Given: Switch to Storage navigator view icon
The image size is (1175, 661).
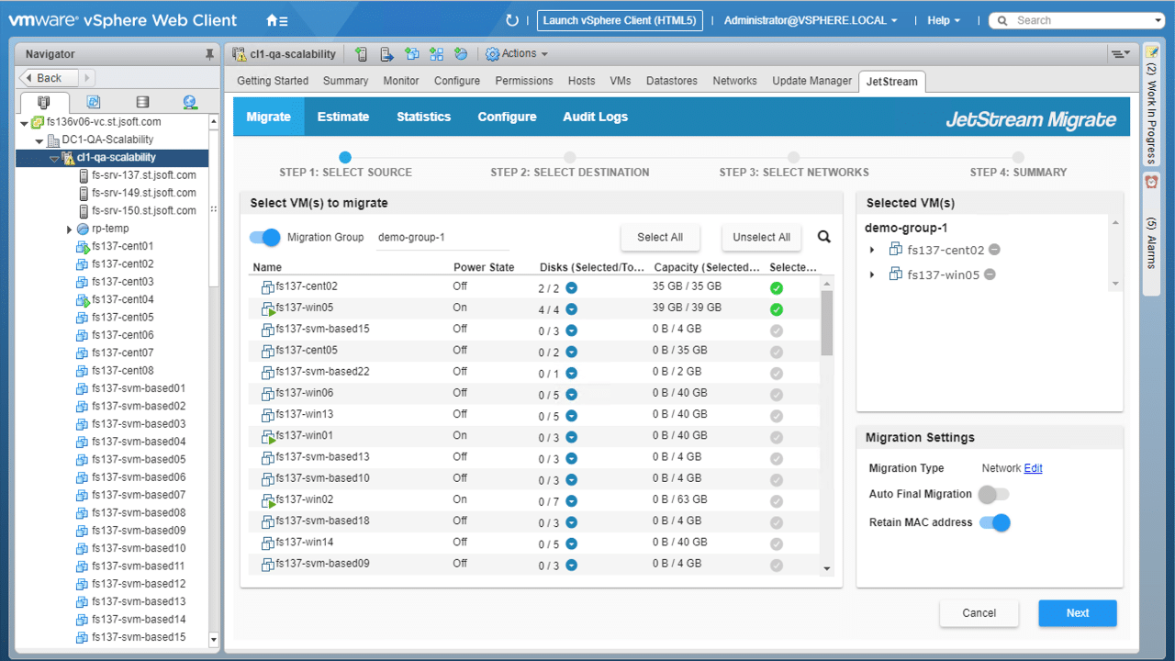Looking at the screenshot, I should pos(141,102).
